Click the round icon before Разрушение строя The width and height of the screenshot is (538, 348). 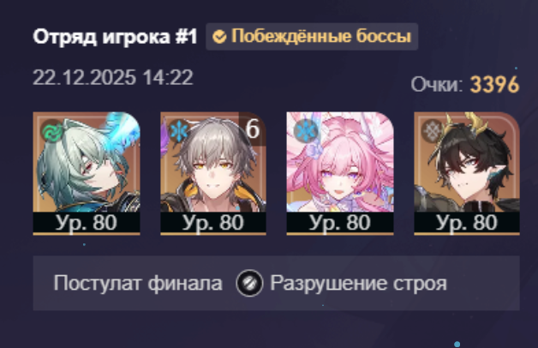249,283
